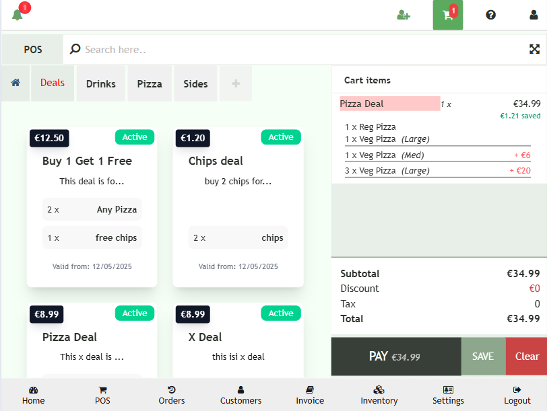Image resolution: width=547 pixels, height=411 pixels.
Task: Click the + €20 surcharge amount
Action: point(520,171)
